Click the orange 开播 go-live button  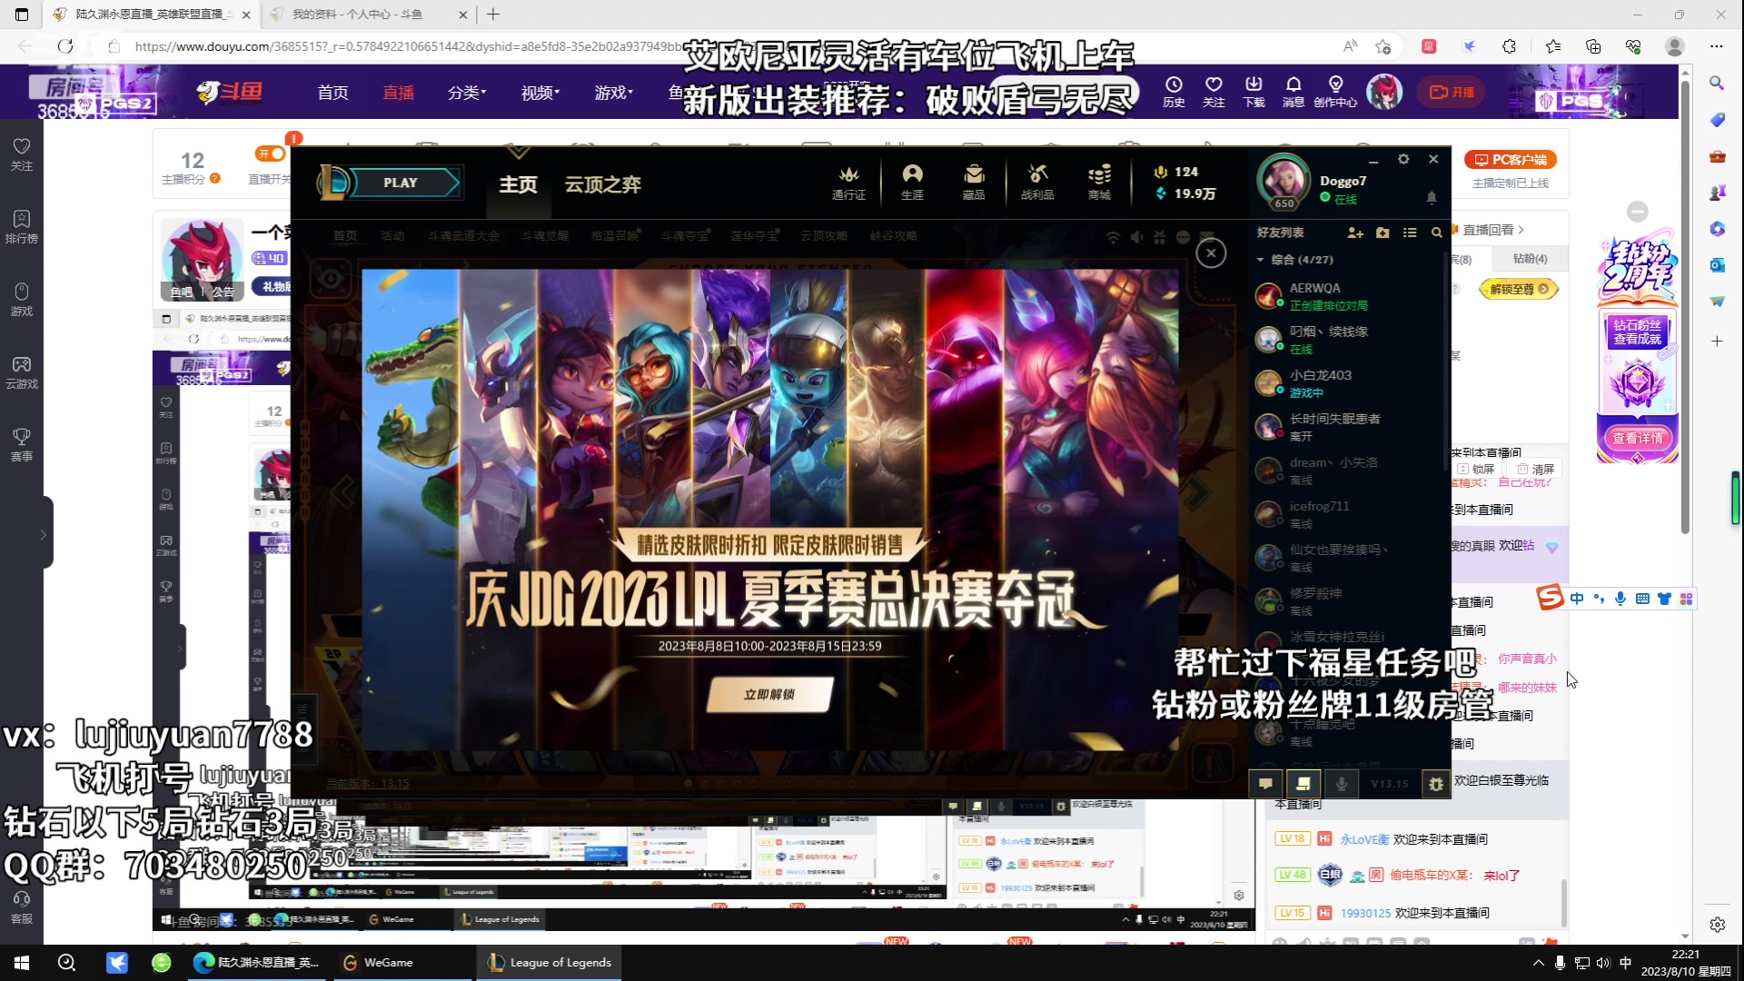tap(1452, 92)
